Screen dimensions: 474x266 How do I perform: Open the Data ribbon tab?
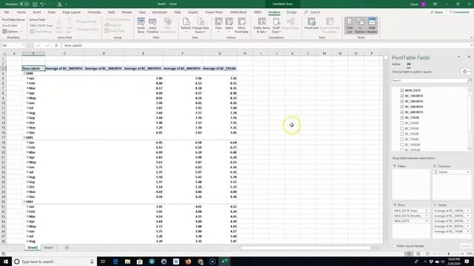pos(111,13)
